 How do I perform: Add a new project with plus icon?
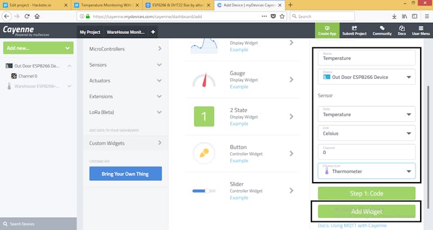click(x=153, y=32)
